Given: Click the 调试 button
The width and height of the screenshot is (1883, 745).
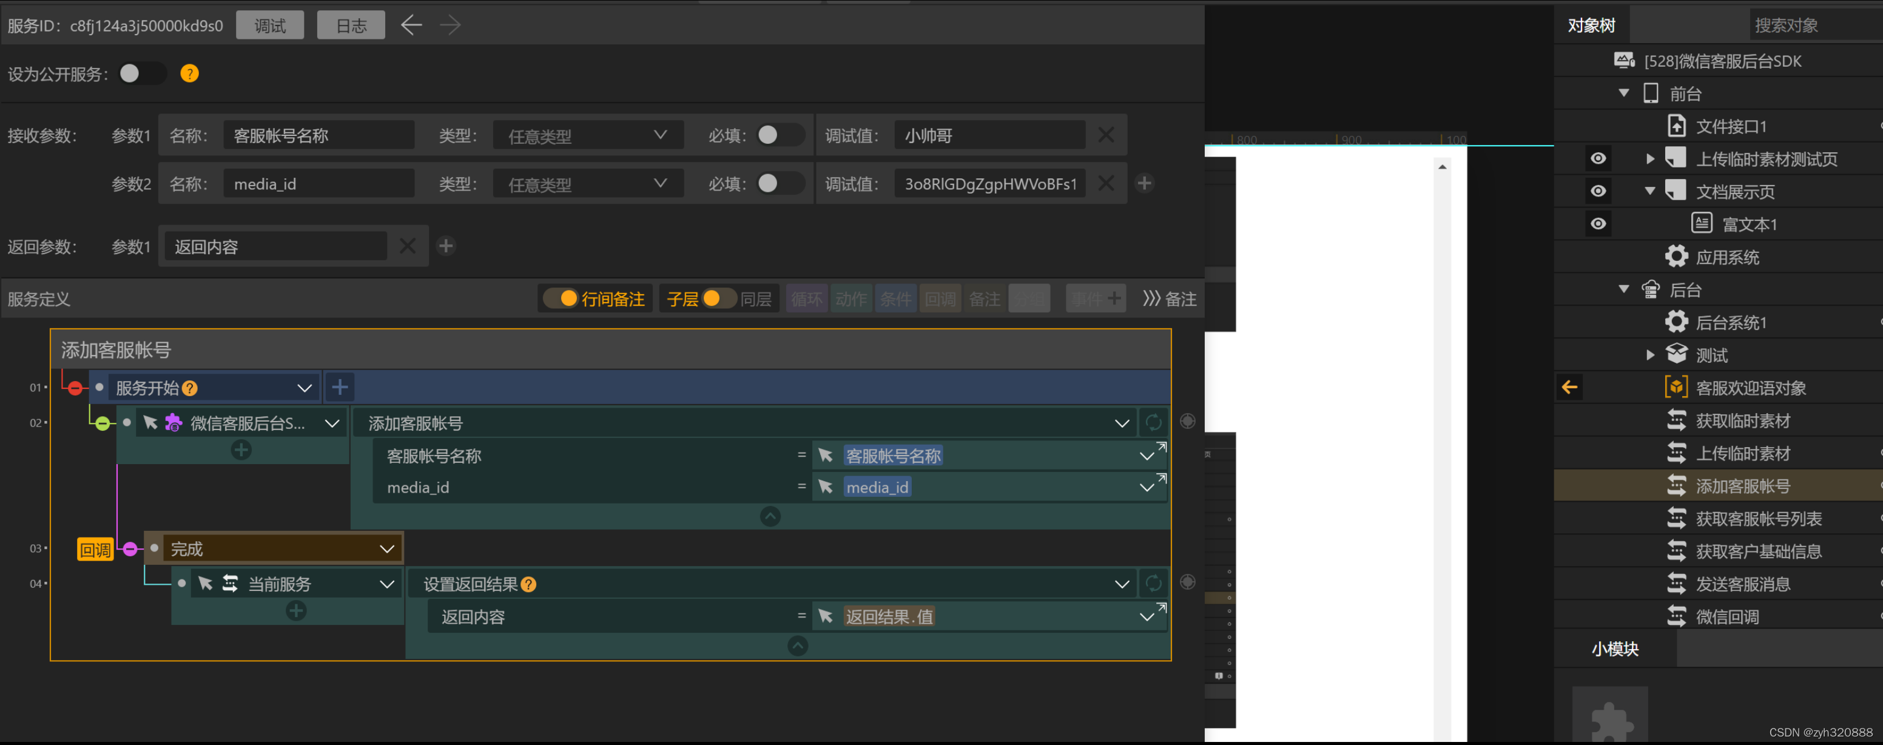Looking at the screenshot, I should point(270,25).
